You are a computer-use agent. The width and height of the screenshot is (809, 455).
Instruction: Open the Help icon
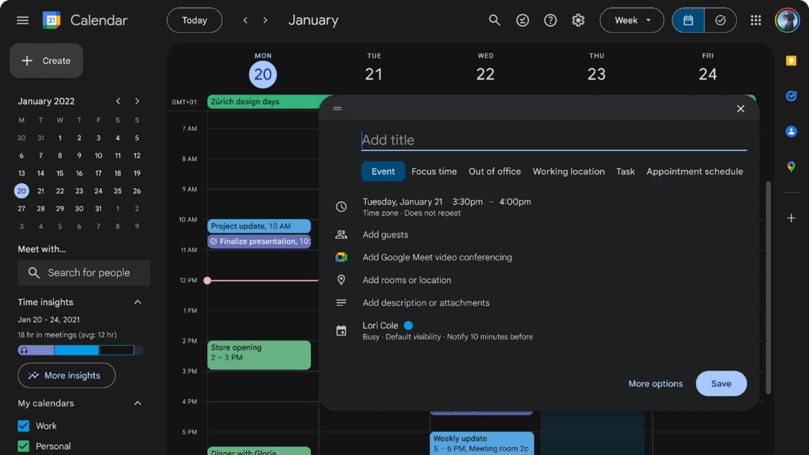coord(550,20)
